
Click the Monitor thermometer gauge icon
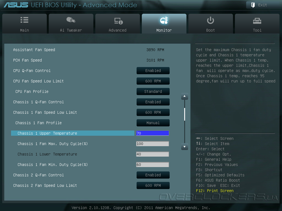tap(164, 20)
